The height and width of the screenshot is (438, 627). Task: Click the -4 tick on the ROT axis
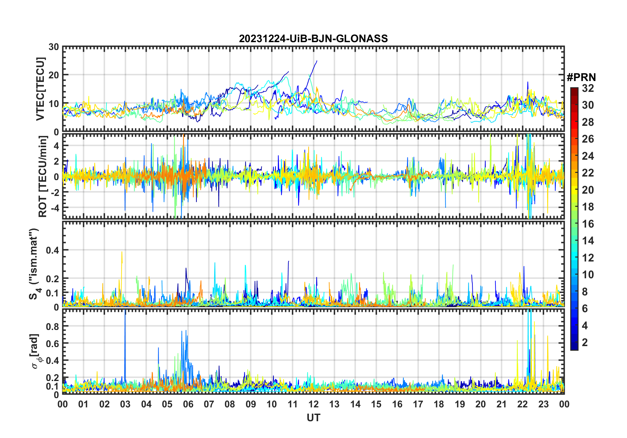(55, 208)
